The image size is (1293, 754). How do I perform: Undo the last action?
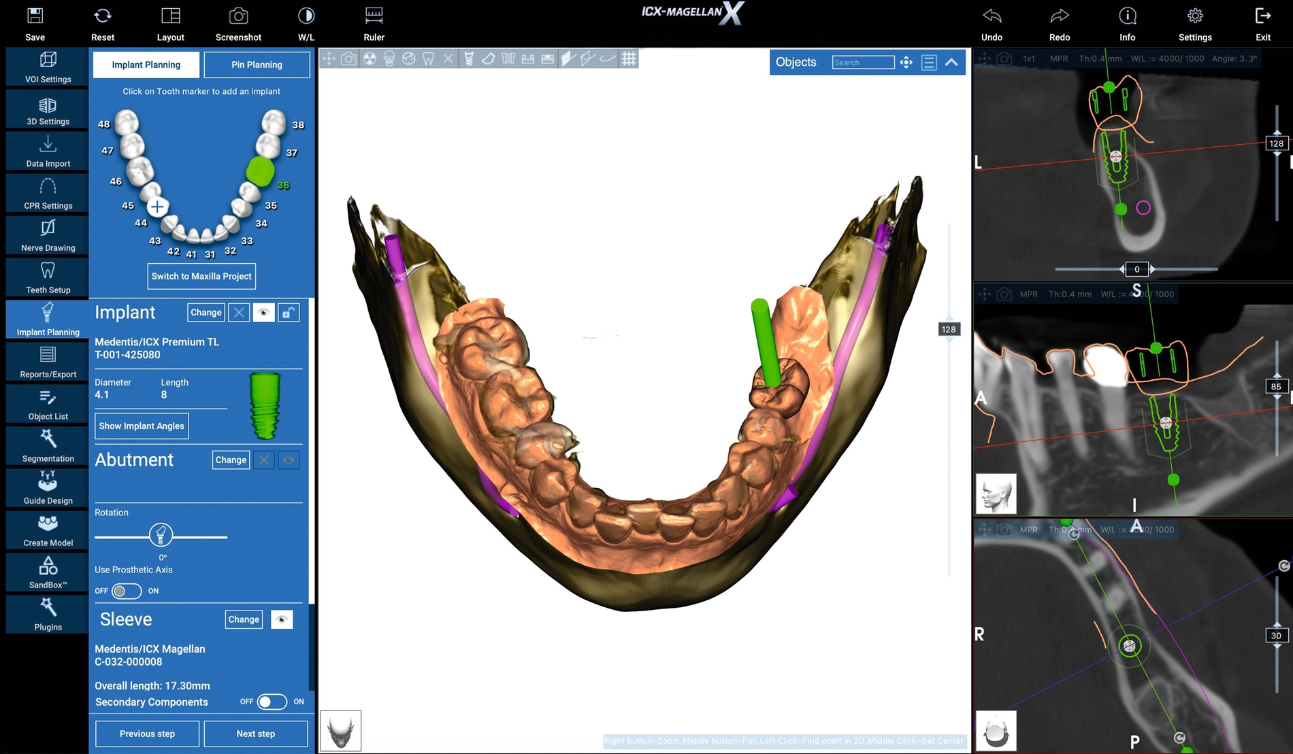[992, 24]
